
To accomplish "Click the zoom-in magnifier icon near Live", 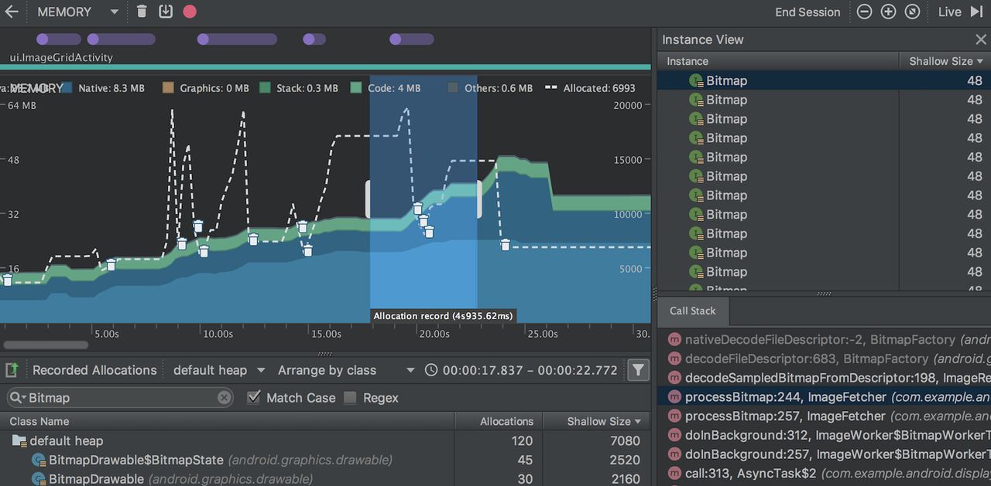I will [888, 12].
